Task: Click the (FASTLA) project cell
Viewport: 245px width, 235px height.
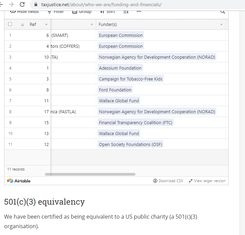Action: pyautogui.click(x=73, y=112)
